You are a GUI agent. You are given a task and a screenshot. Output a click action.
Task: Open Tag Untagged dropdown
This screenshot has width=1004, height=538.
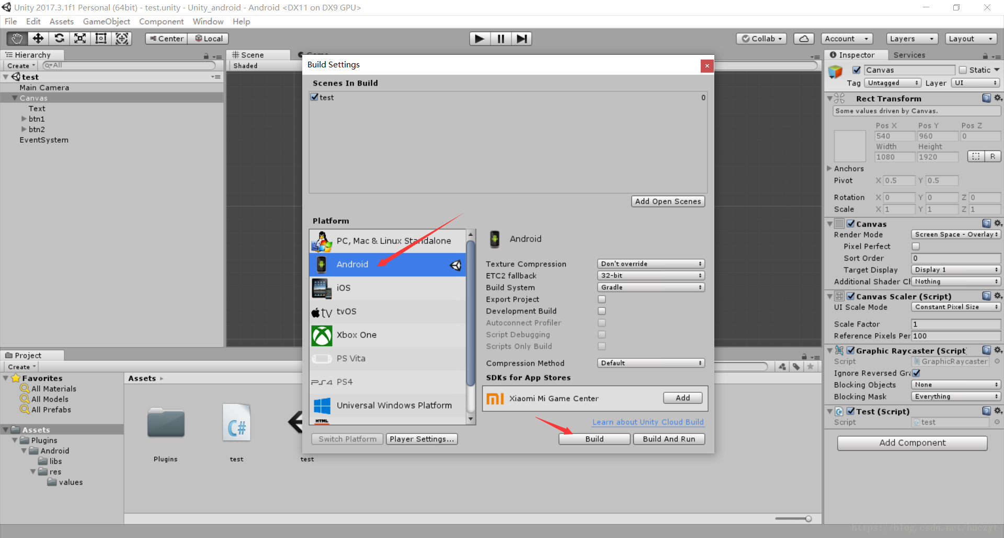coord(893,83)
